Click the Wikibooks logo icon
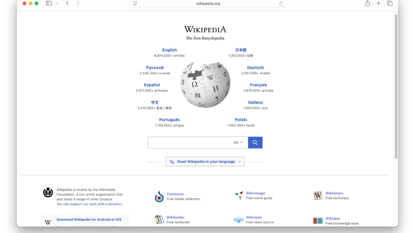The image size is (415, 233). pos(159,220)
